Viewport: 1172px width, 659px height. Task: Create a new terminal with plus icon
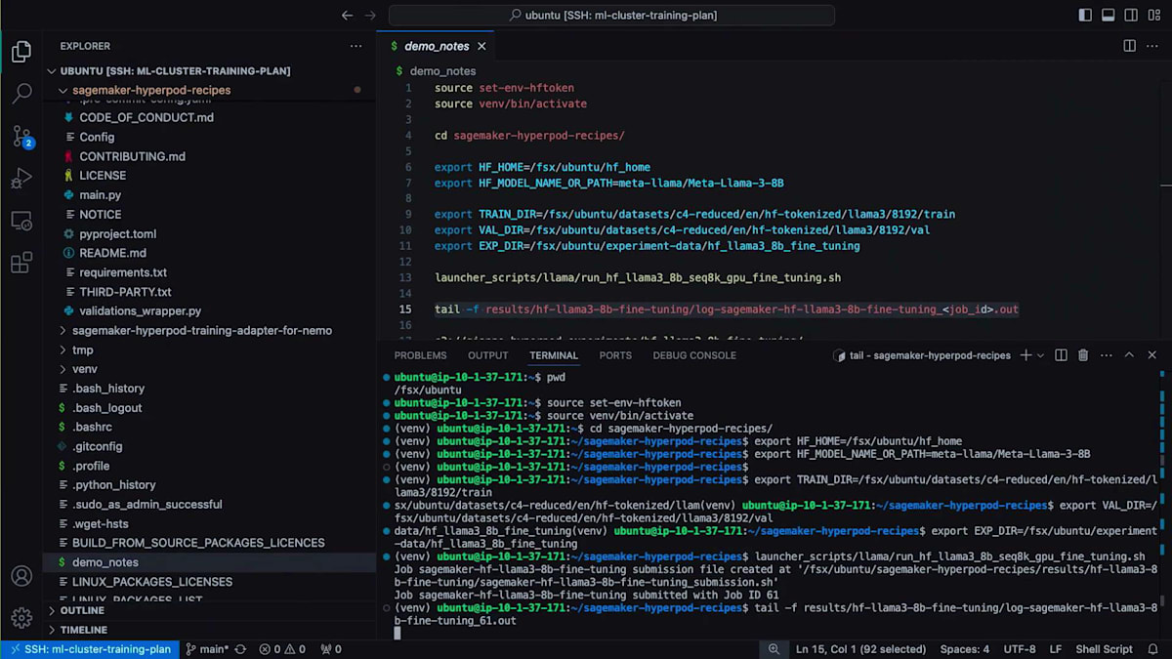tap(1025, 355)
